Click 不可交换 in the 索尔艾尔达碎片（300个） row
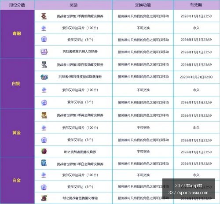The height and width of the screenshot is (204, 220). pyautogui.click(x=143, y=175)
